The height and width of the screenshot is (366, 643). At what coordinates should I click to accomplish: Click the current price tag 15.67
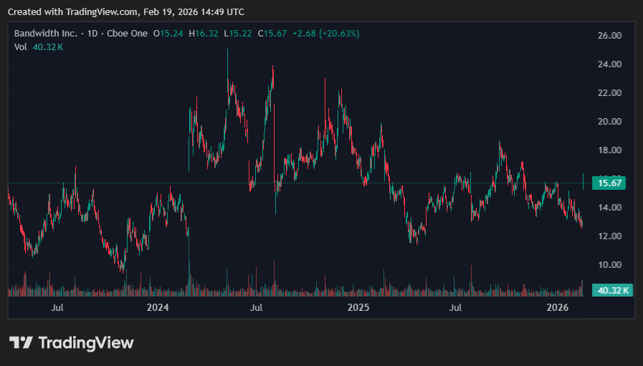click(609, 183)
